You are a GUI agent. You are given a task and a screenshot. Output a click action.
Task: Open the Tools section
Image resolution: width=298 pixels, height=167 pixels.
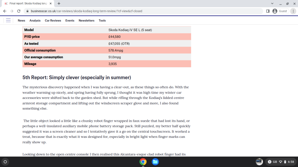tap(102, 21)
